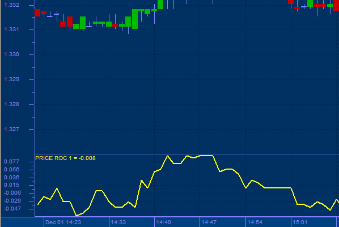Click the 1.329 price axis label
Image resolution: width=339 pixels, height=227 pixels.
[12, 79]
